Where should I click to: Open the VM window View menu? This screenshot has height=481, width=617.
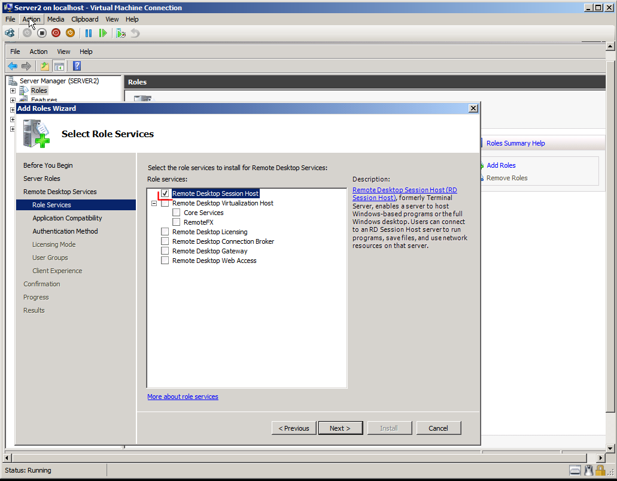click(x=112, y=19)
